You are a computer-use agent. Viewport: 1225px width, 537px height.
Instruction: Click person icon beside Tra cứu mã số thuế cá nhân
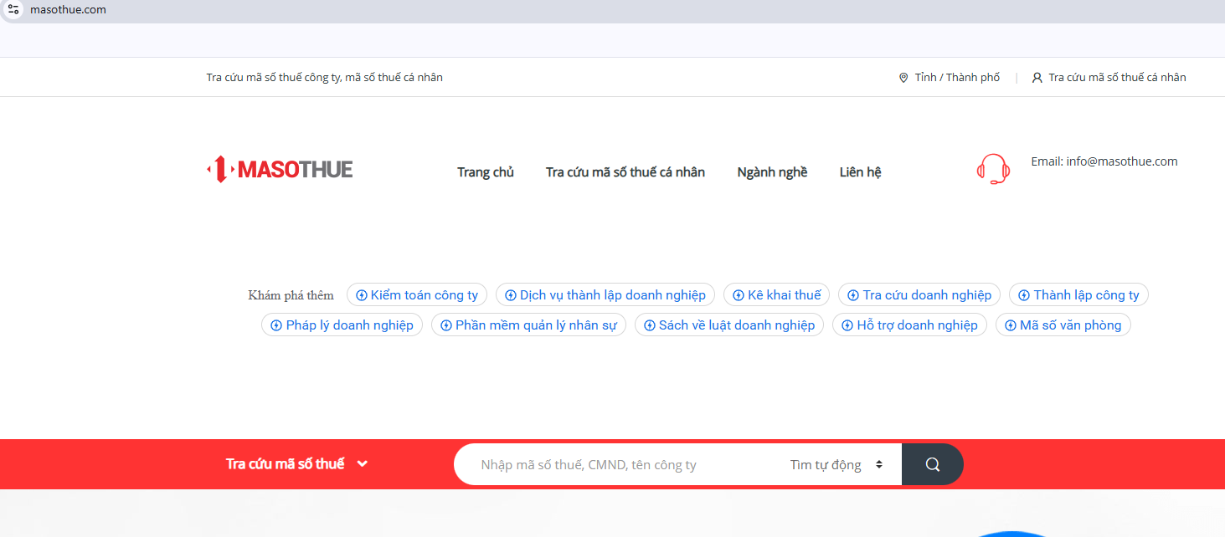[x=1037, y=78]
